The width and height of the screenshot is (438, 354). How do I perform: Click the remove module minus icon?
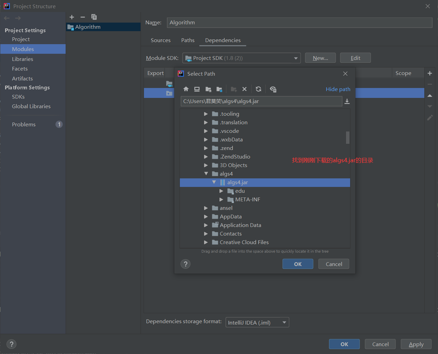click(83, 17)
